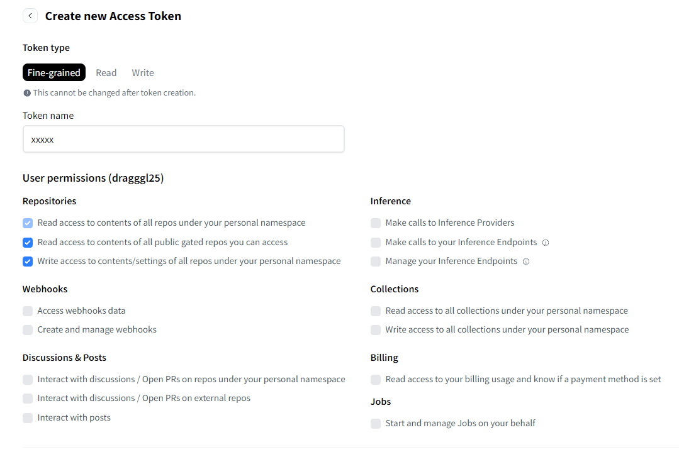The image size is (679, 452).
Task: Check Make calls to Inference Providers
Action: coord(376,223)
